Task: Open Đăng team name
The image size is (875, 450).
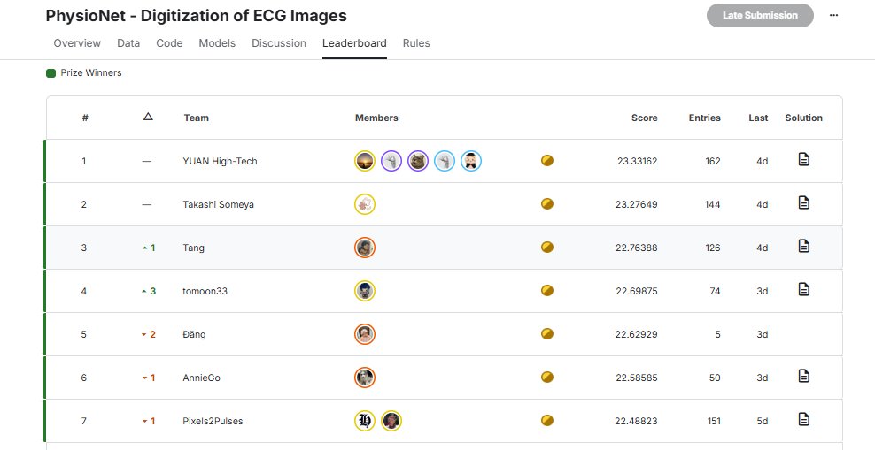Action: tap(194, 334)
